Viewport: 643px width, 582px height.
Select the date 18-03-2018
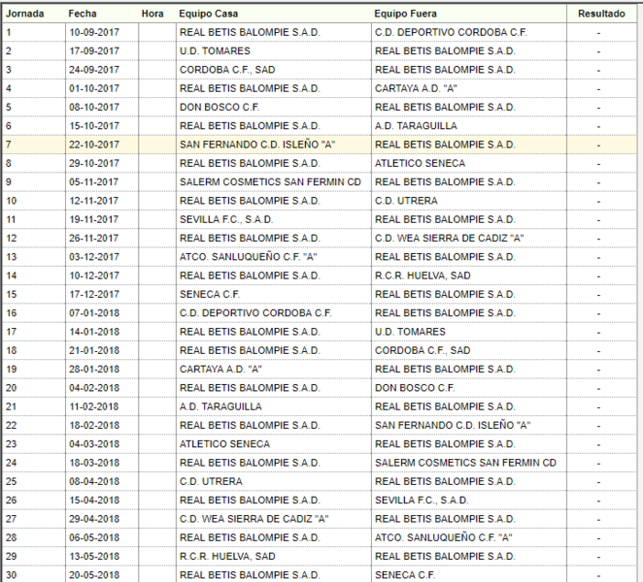click(94, 463)
